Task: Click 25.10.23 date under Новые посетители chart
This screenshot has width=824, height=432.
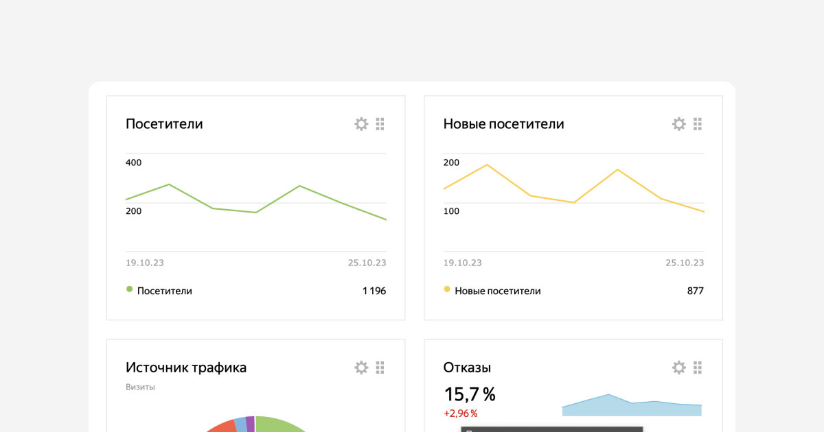Action: tap(685, 263)
